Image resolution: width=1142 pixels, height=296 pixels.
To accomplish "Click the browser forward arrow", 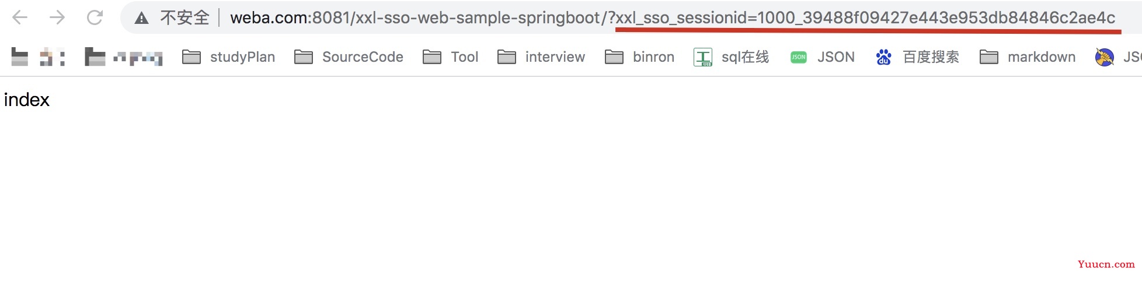I will [x=57, y=17].
